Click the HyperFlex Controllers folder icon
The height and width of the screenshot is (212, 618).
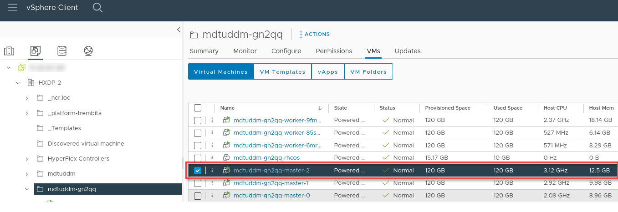[x=40, y=159]
